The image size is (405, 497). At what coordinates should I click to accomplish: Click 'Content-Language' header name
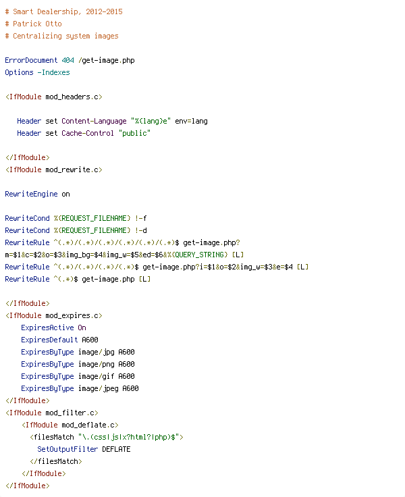94,122
